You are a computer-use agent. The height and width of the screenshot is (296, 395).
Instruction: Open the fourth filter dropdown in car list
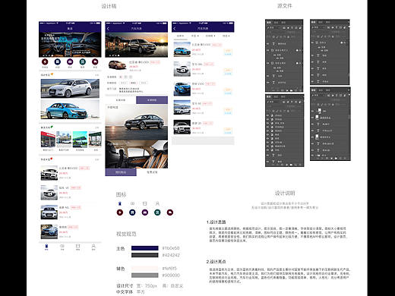click(226, 36)
